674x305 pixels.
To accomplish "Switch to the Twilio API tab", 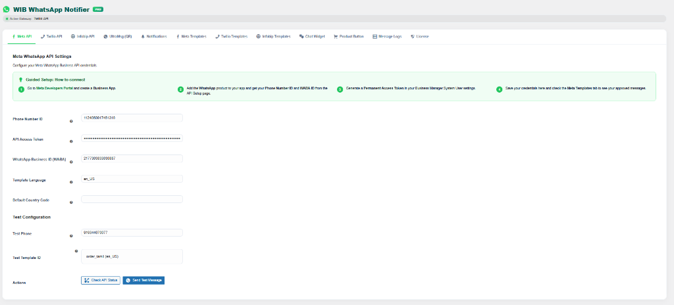I will (x=51, y=37).
